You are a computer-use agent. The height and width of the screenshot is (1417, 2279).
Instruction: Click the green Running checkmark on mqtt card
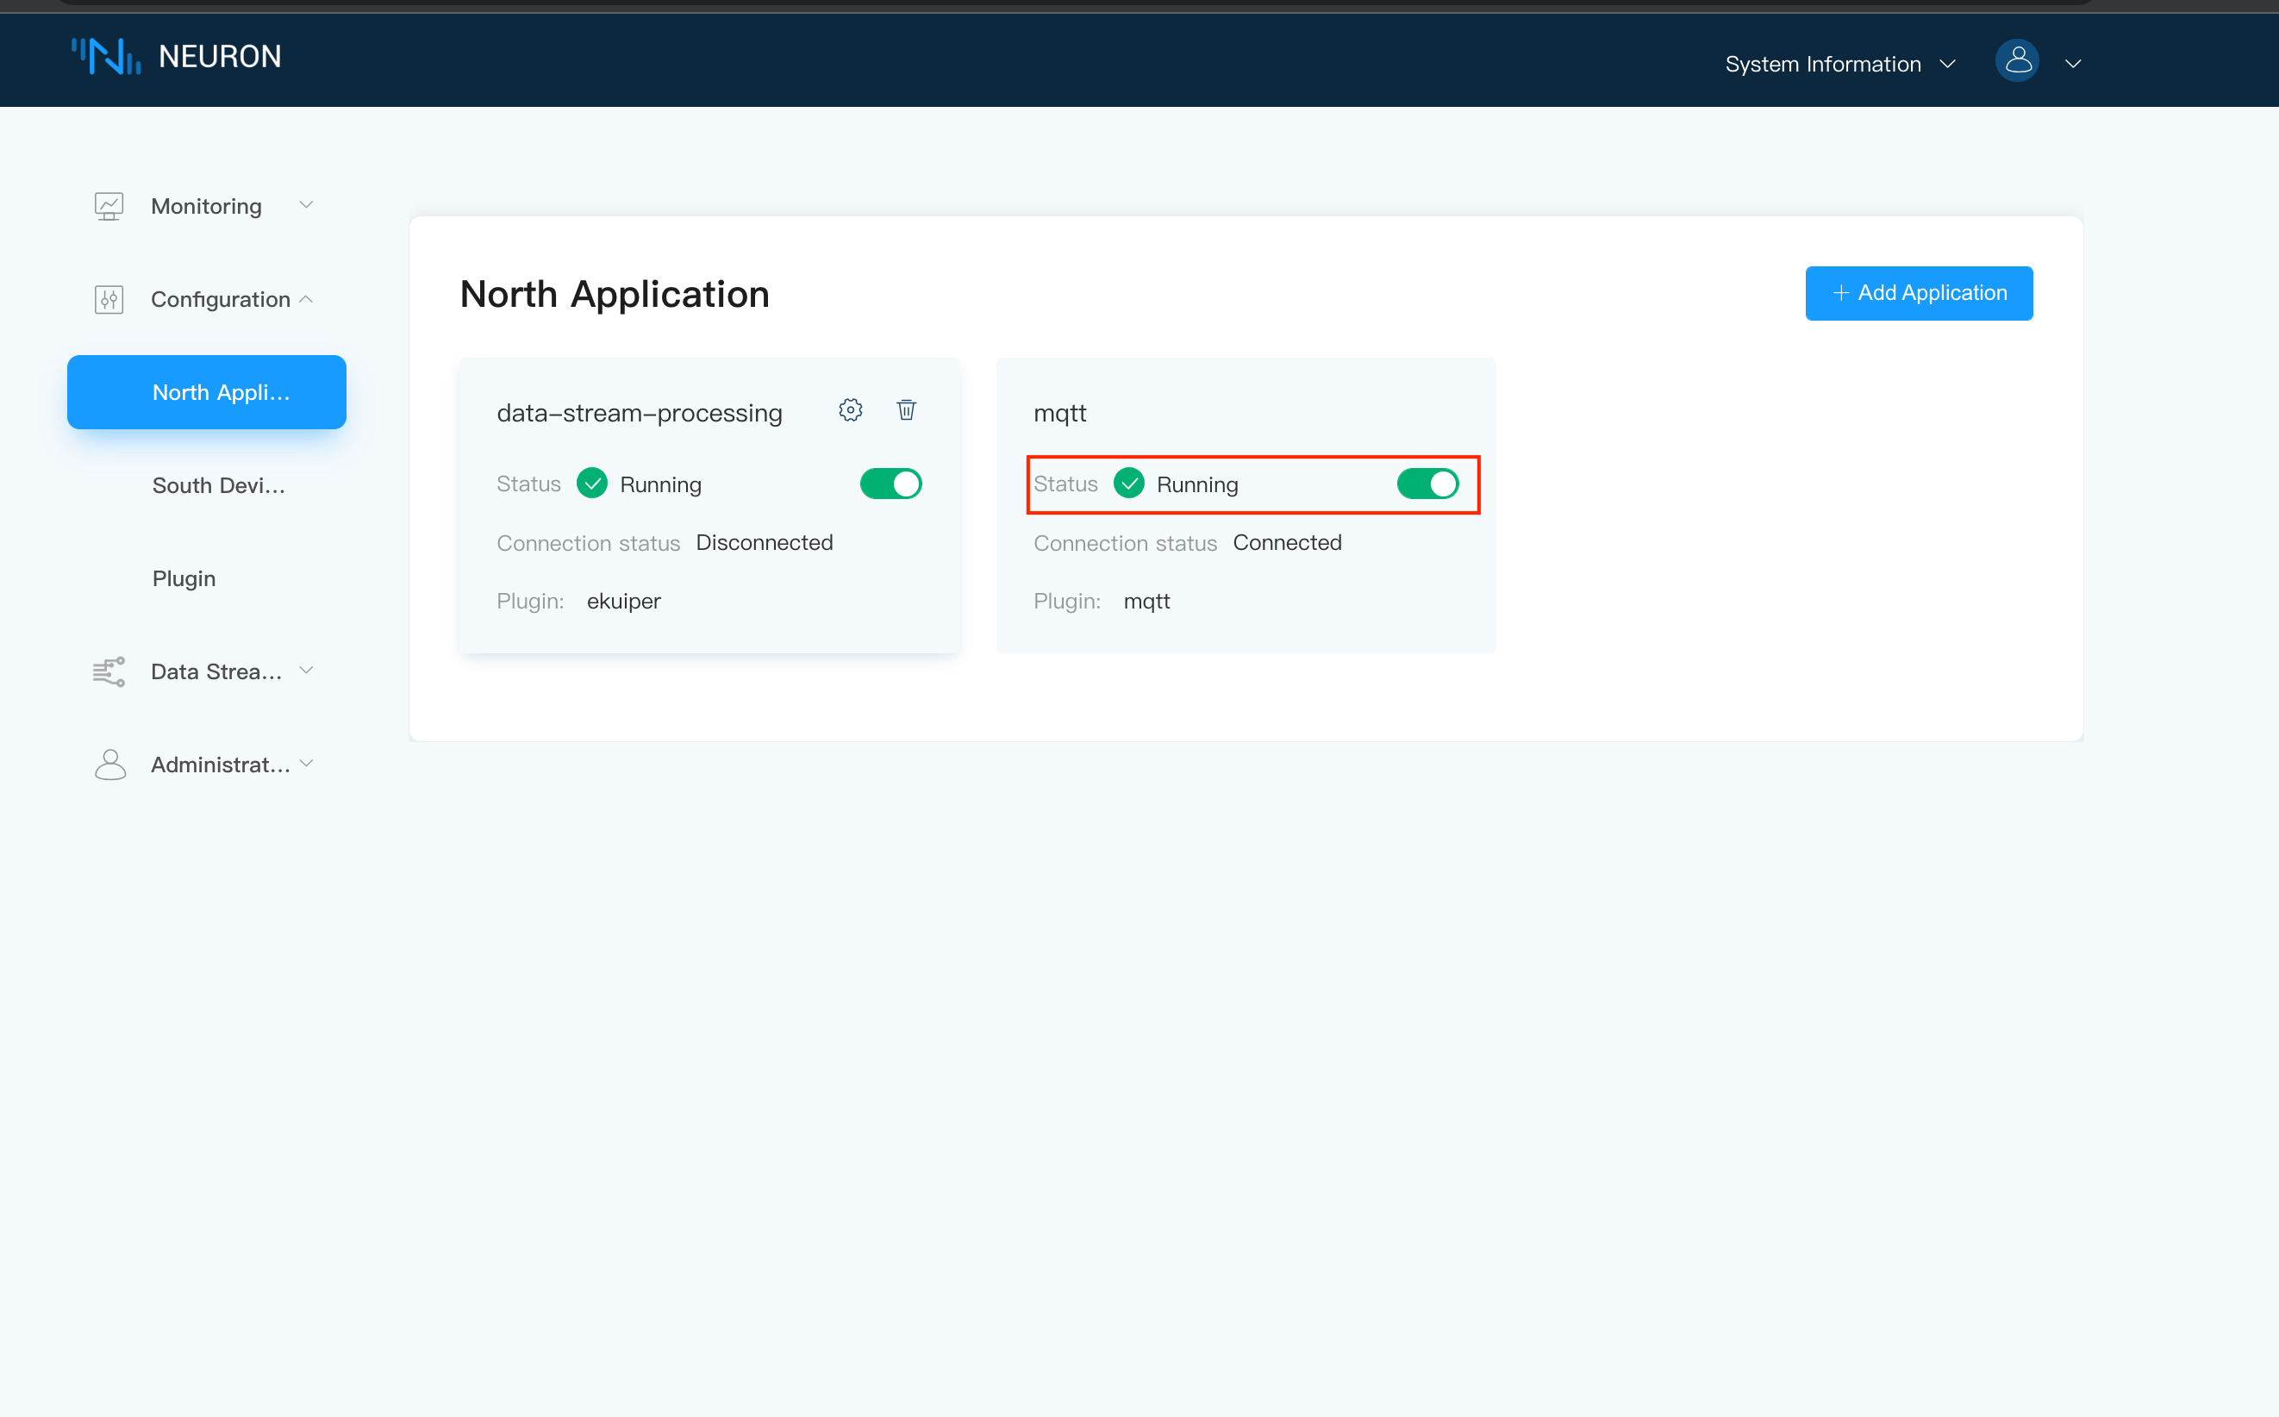coord(1129,484)
